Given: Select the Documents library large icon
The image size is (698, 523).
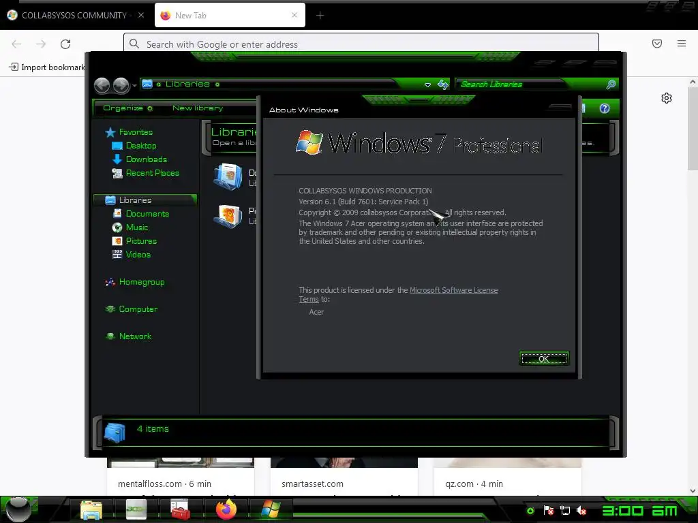Looking at the screenshot, I should [228, 177].
